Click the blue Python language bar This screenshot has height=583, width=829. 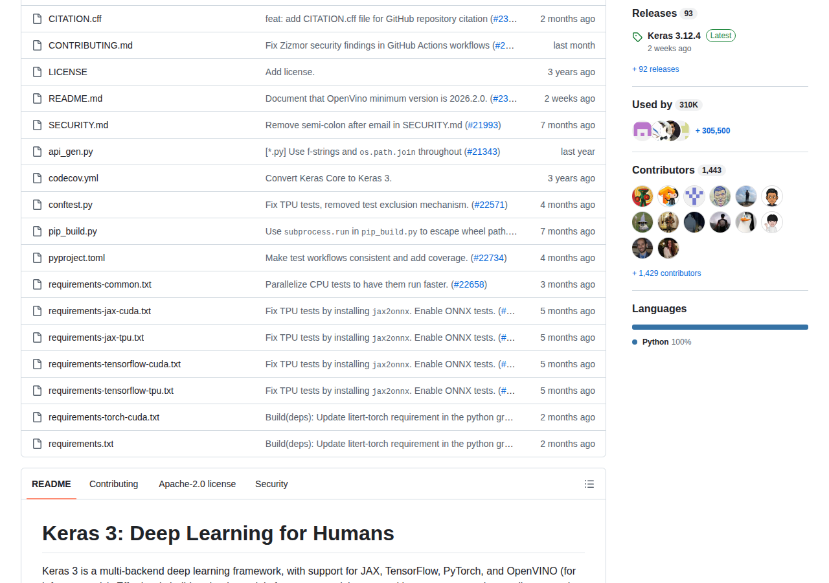(x=720, y=327)
